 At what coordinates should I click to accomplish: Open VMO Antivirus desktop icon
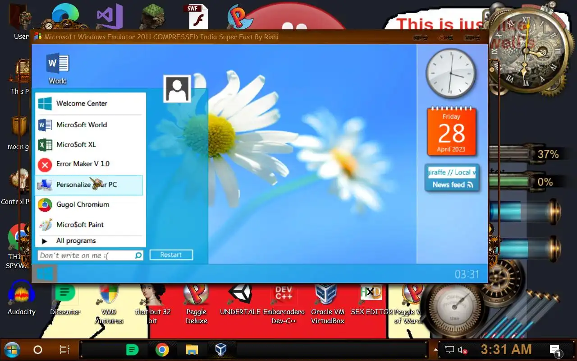point(109,304)
